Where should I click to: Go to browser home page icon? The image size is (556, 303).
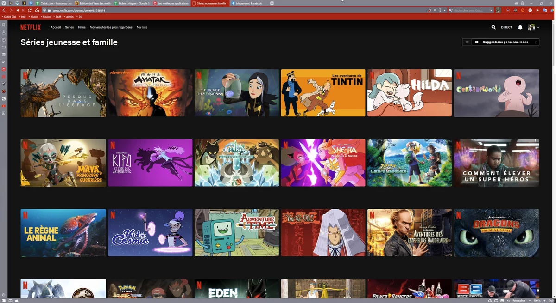click(x=37, y=10)
